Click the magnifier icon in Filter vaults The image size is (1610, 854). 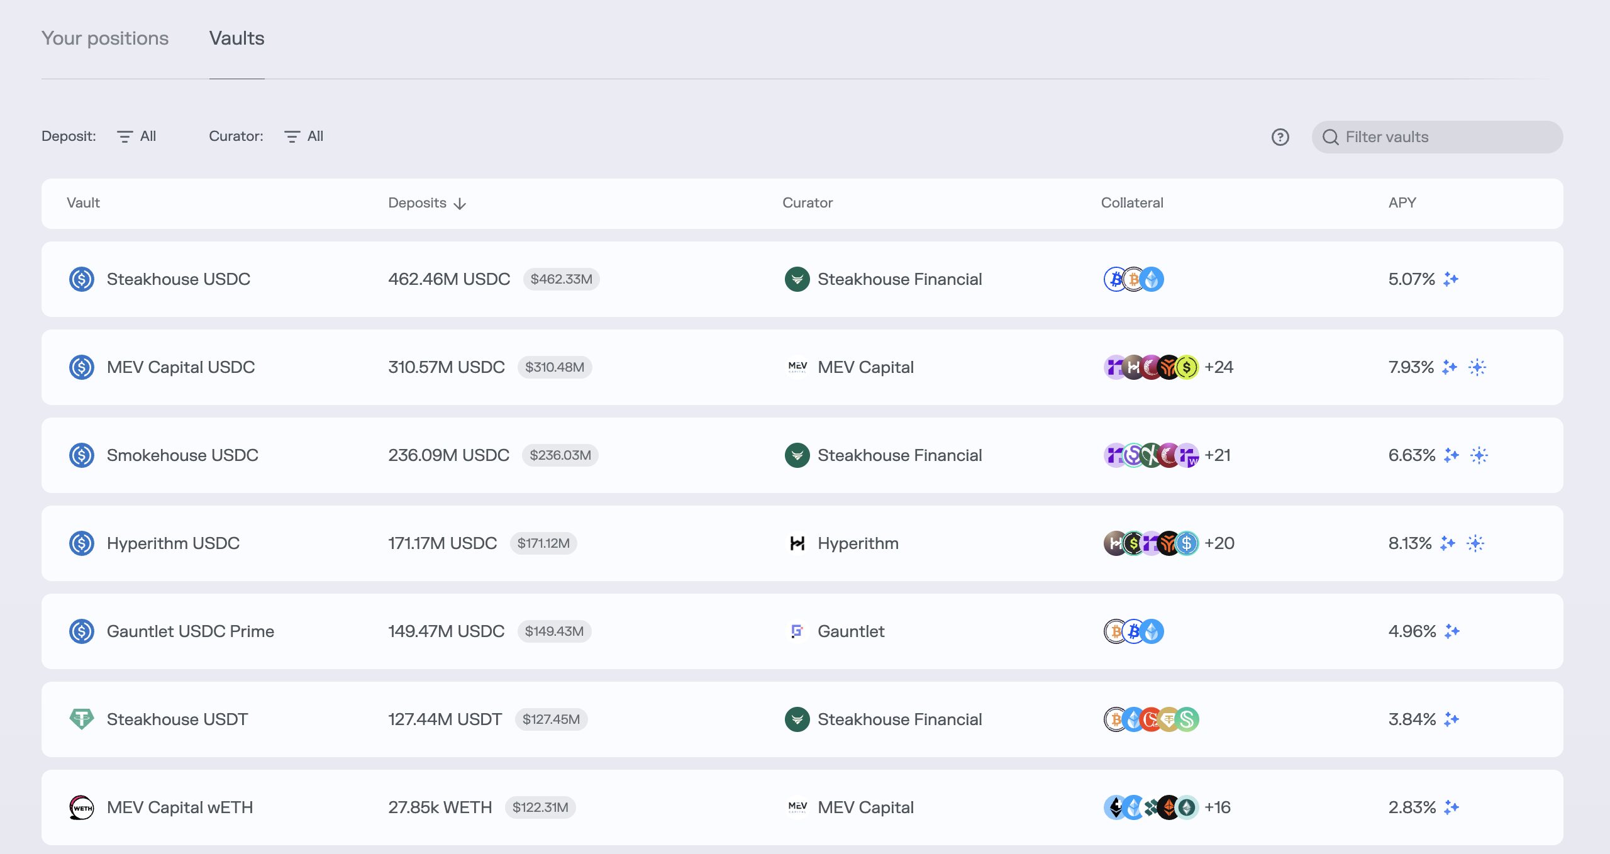(1330, 137)
